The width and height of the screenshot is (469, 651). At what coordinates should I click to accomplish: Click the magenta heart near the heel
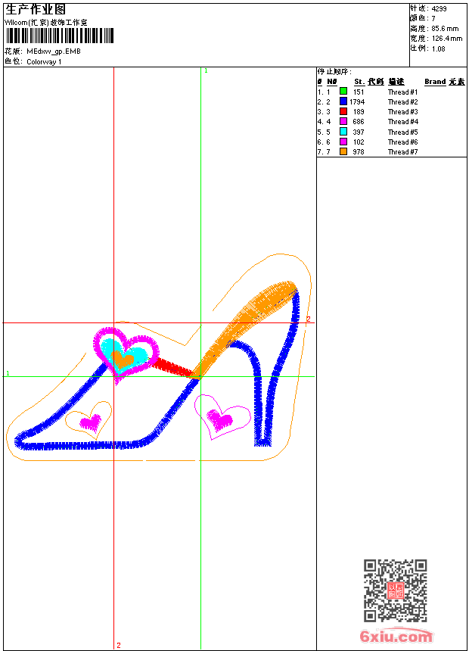click(x=220, y=419)
